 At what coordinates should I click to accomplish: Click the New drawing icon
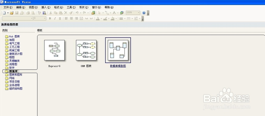point(4,13)
